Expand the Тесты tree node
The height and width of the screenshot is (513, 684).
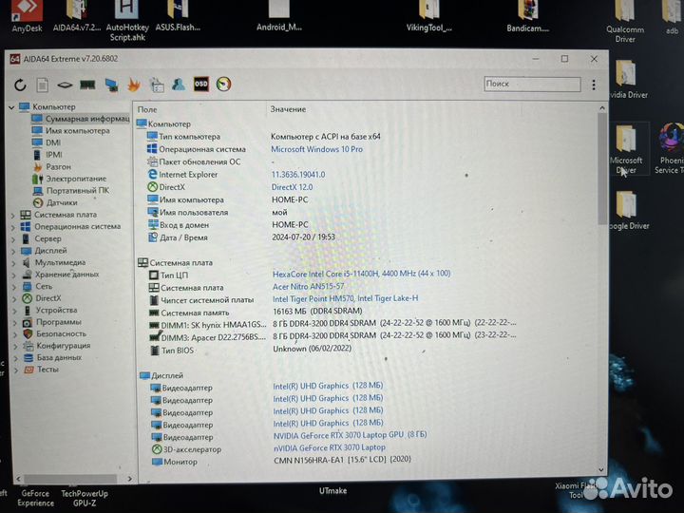coord(16,370)
